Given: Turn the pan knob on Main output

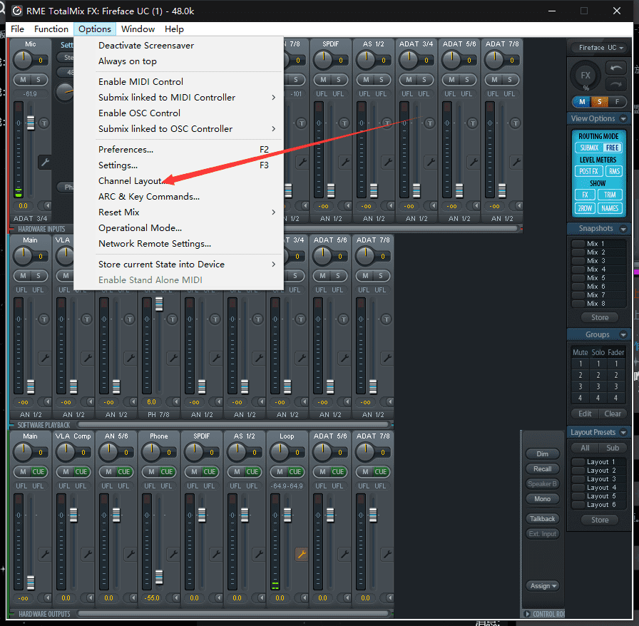Looking at the screenshot, I should [x=24, y=451].
